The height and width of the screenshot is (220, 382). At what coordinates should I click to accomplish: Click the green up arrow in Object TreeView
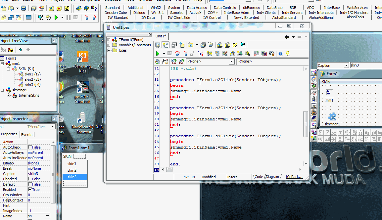pyautogui.click(x=21, y=50)
